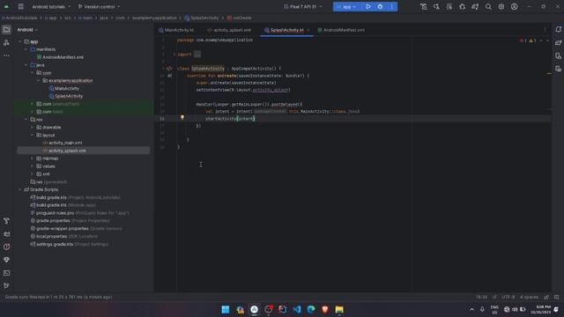Open the Version control dropdown
This screenshot has width=564, height=317.
click(100, 6)
